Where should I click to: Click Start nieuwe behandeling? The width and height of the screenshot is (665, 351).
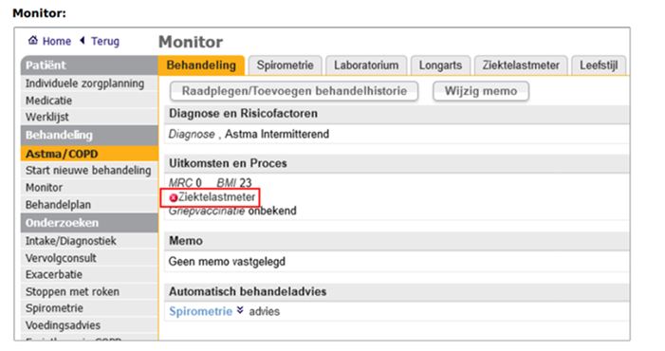(89, 171)
